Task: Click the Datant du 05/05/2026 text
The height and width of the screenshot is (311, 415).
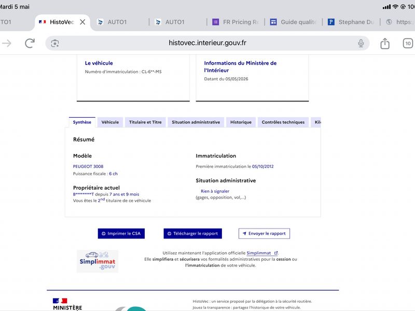Action: pyautogui.click(x=226, y=79)
